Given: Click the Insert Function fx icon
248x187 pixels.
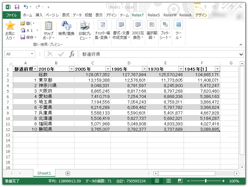Looking at the screenshot, I should pos(72,54).
